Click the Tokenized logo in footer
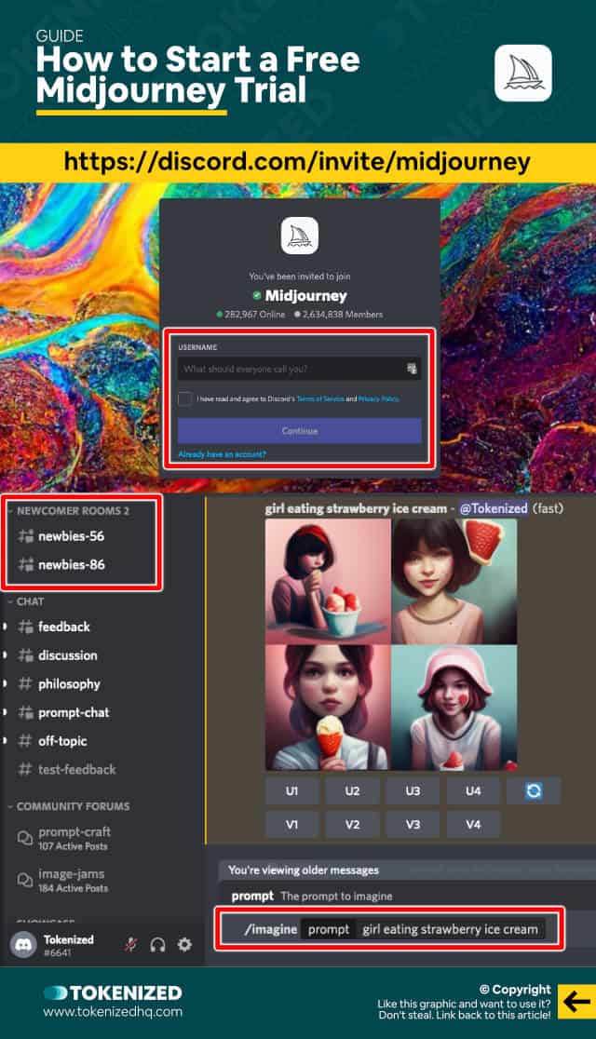 (113, 992)
